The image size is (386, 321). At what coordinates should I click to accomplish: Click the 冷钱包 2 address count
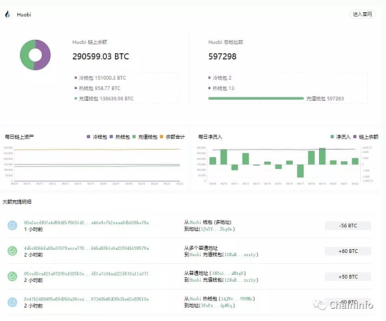[220, 78]
